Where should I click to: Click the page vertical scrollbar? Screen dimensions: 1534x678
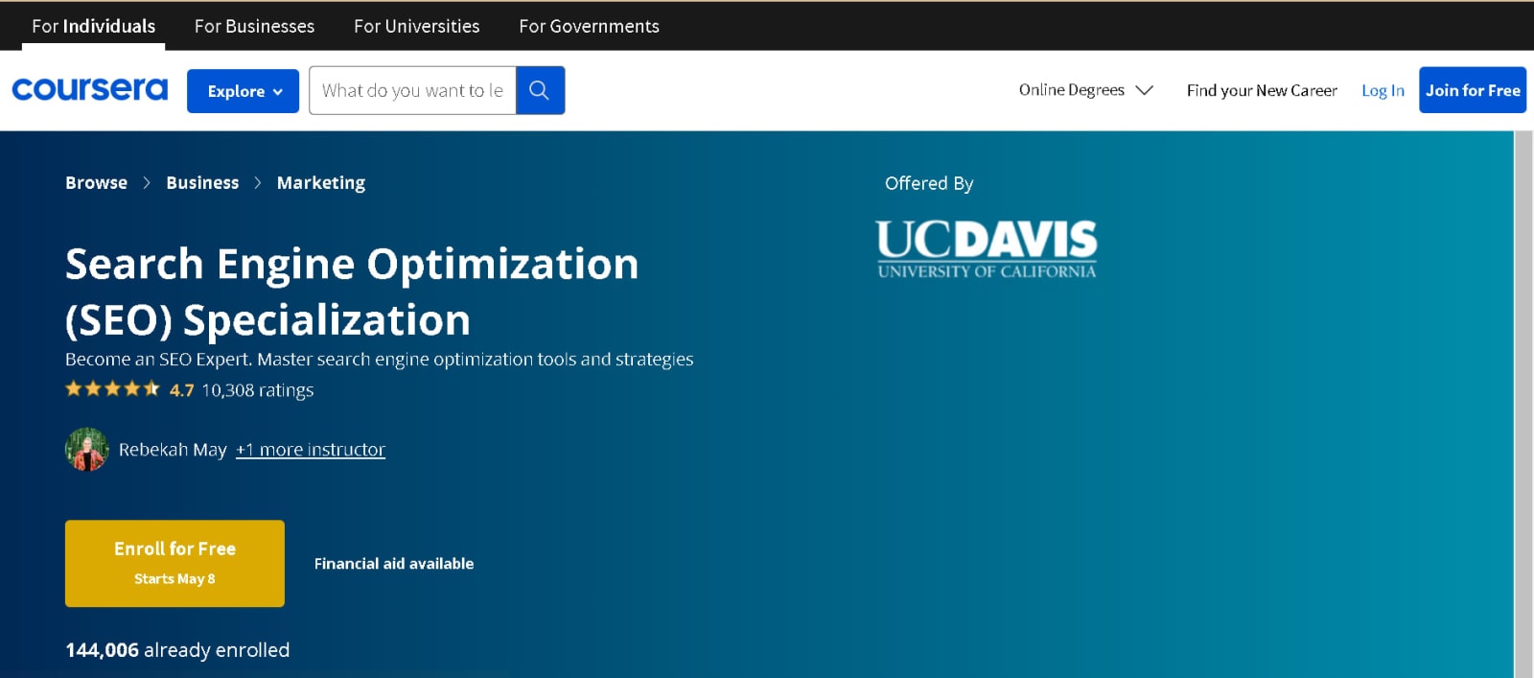pyautogui.click(x=1523, y=404)
